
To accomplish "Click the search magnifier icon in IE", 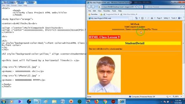I will [x=181, y=7].
